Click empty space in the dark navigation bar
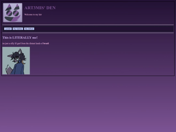 click(101, 29)
